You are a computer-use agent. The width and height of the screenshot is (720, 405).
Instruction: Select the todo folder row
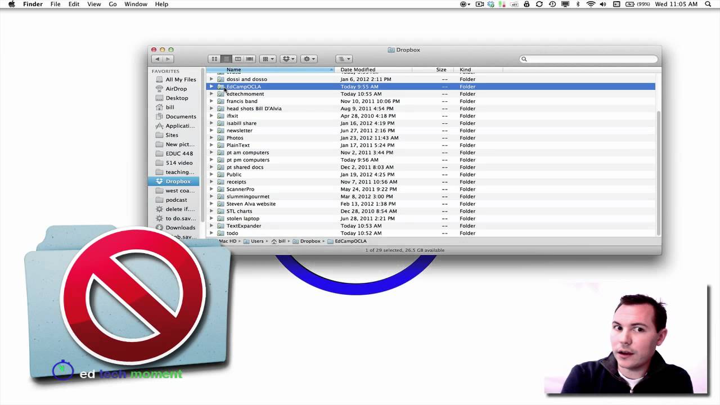(430, 233)
